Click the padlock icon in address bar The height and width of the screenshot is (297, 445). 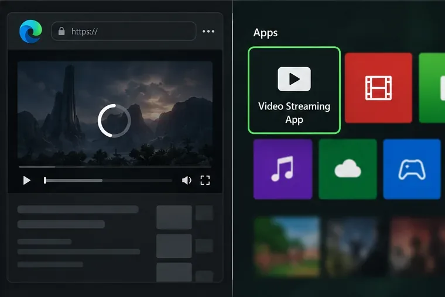click(x=61, y=31)
